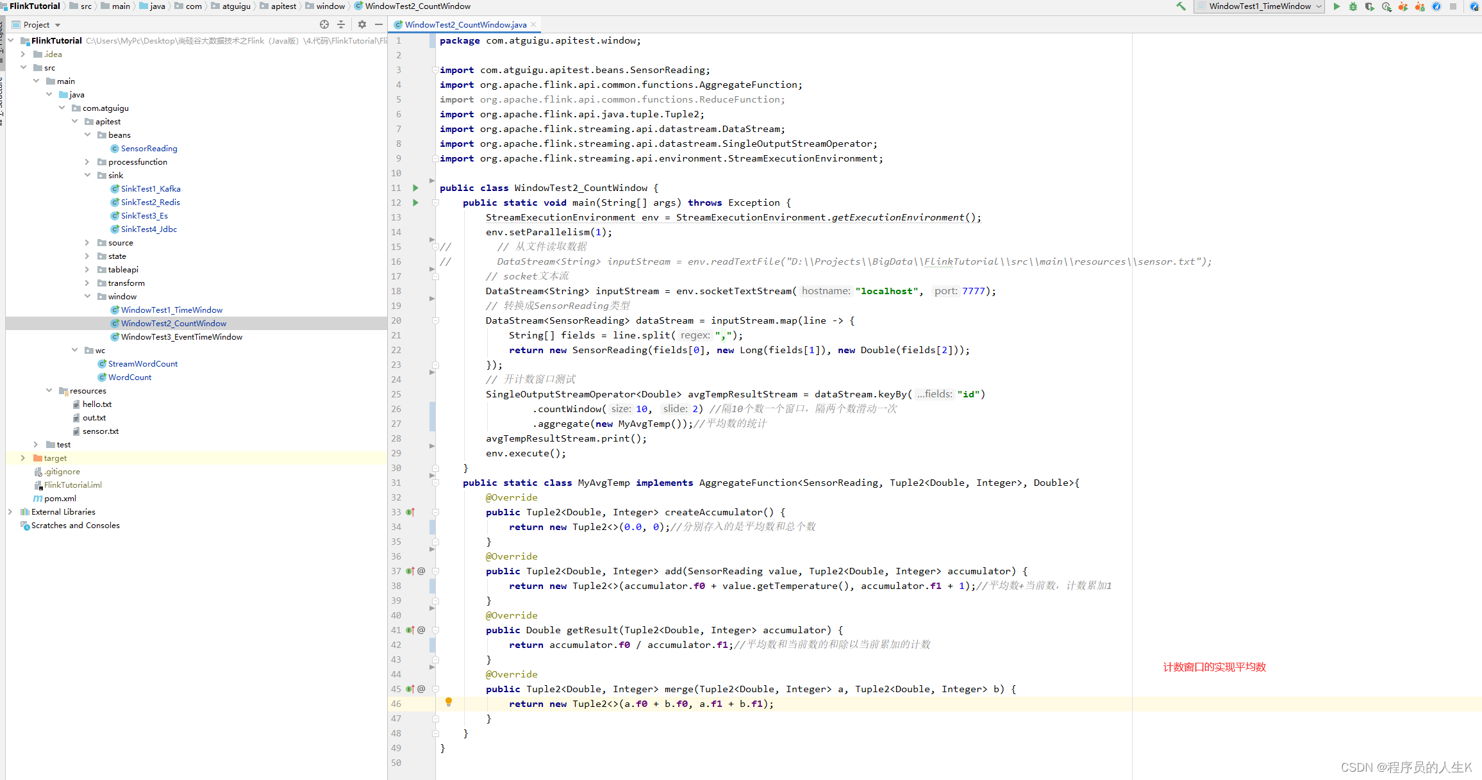
Task: Open WindowTest3_EventTimeWindow in the project tree
Action: [x=181, y=336]
